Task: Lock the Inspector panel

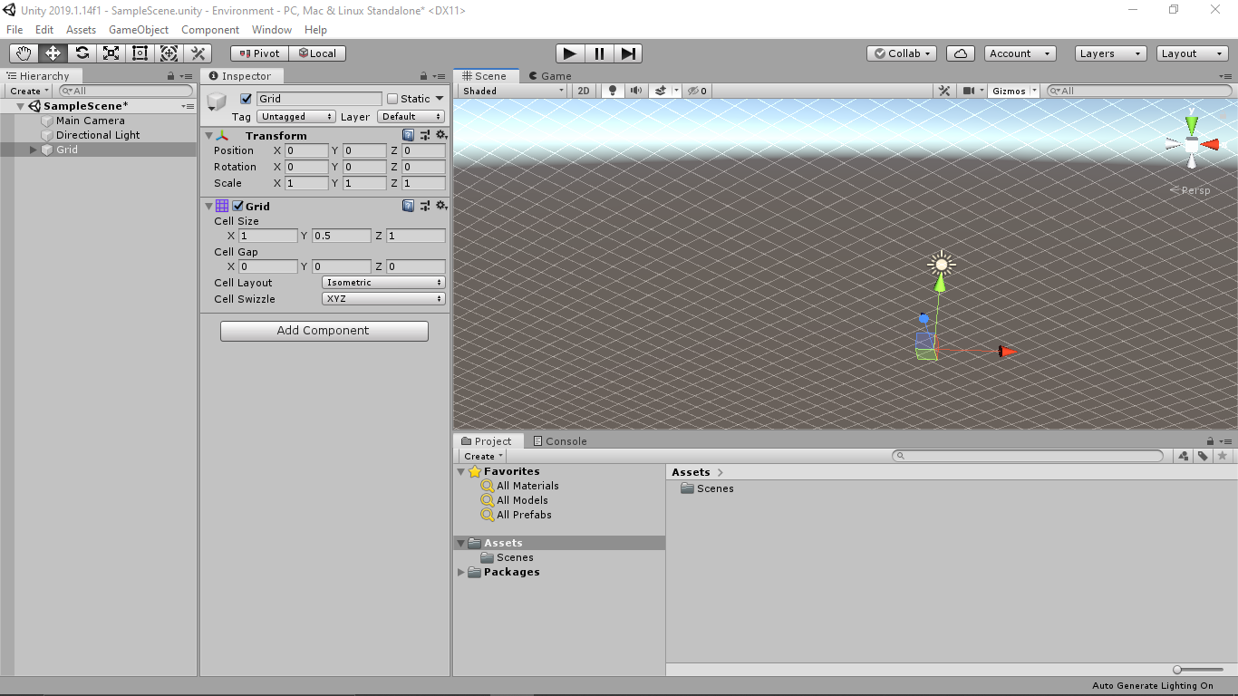Action: pos(424,76)
